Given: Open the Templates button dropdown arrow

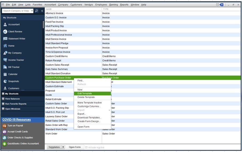Looking at the screenshot, I should point(63,147).
